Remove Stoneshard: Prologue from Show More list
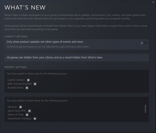 click(x=35, y=118)
